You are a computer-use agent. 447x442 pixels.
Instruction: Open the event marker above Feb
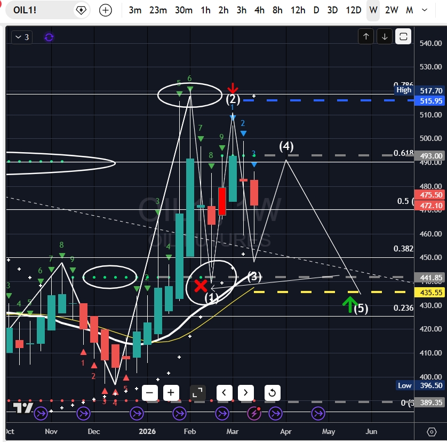pyautogui.click(x=180, y=413)
